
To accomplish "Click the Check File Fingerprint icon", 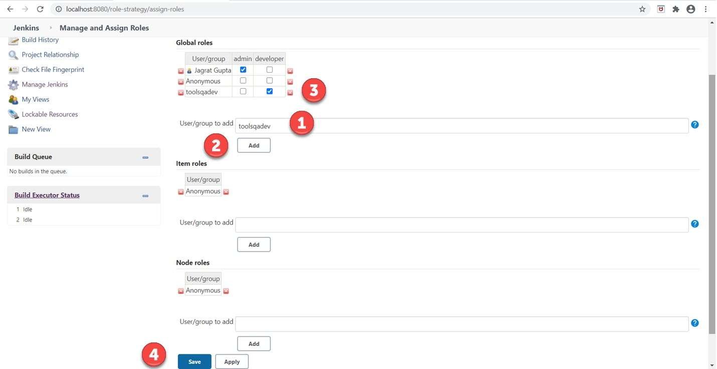I will click(13, 70).
